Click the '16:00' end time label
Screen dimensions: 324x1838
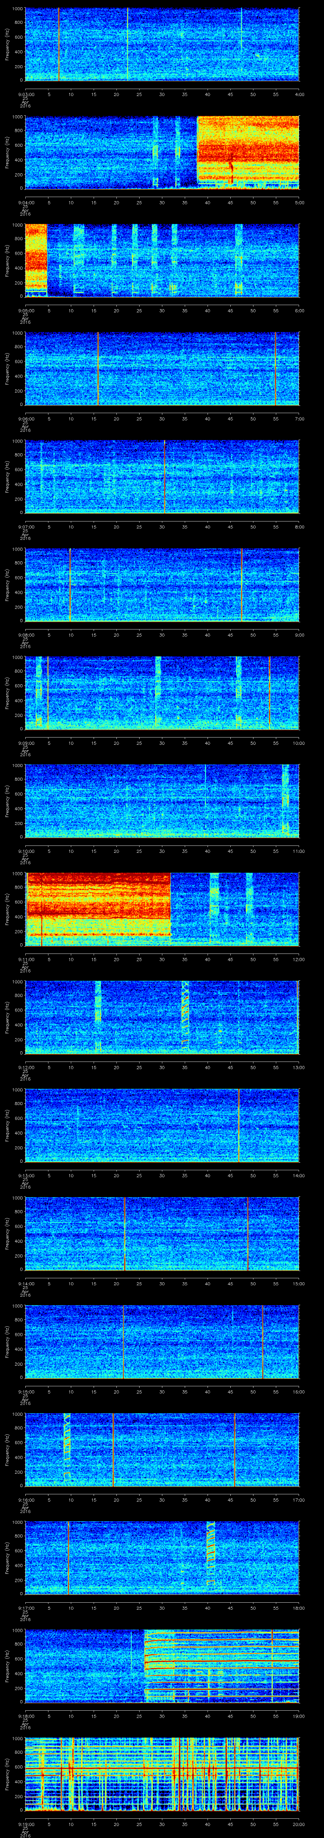[x=298, y=1391]
